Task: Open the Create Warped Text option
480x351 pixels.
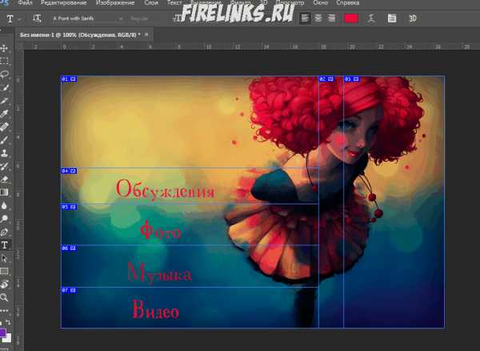Action: pyautogui.click(x=371, y=18)
